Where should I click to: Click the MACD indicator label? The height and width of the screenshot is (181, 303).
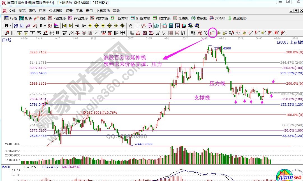click(6, 167)
